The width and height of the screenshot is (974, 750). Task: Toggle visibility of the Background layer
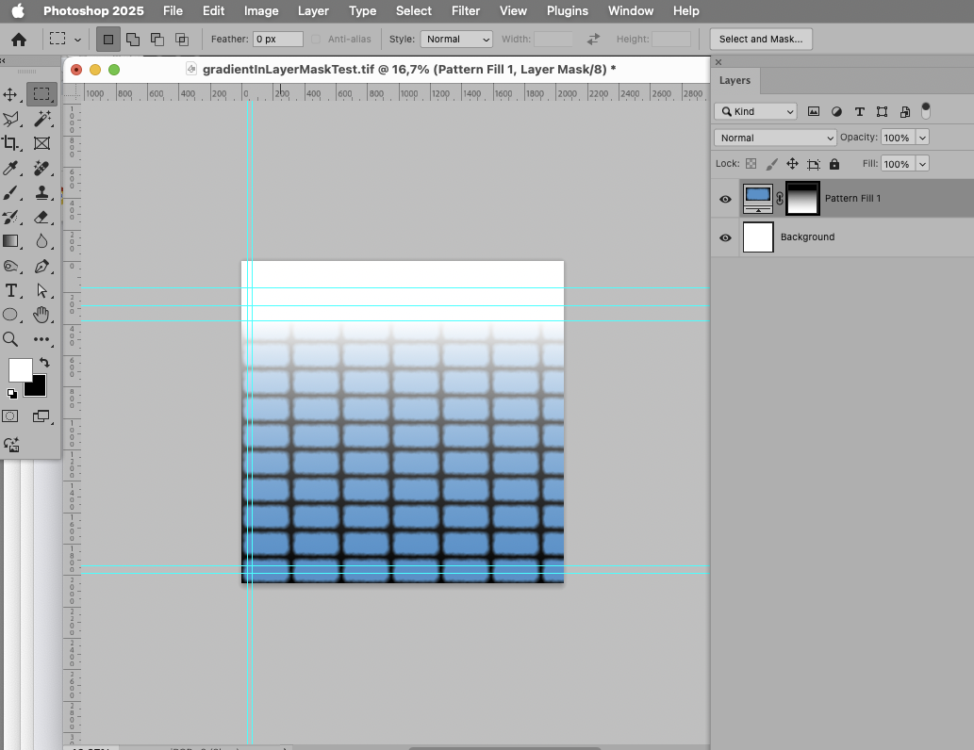(725, 238)
